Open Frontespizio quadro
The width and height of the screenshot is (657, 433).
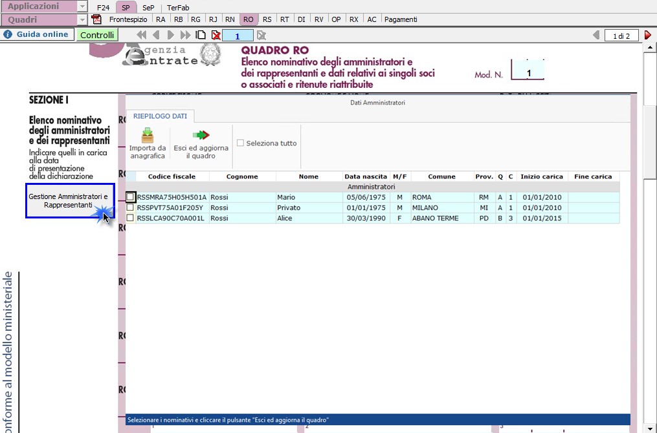click(x=128, y=19)
